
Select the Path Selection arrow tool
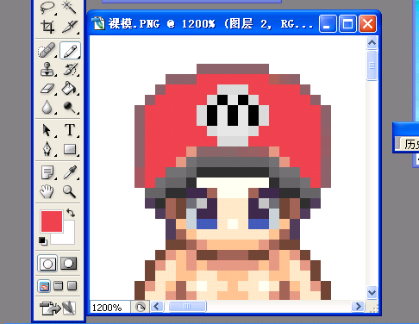point(47,130)
